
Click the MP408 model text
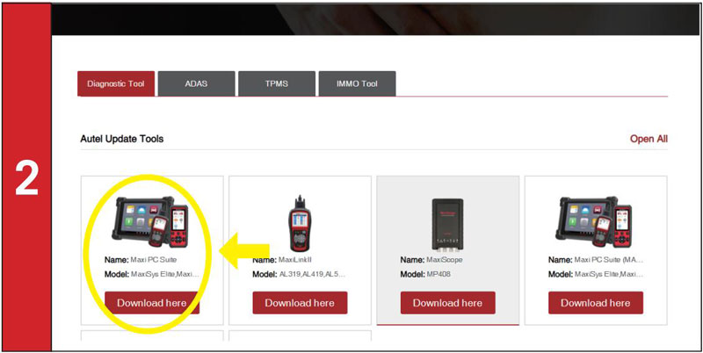tap(438, 274)
